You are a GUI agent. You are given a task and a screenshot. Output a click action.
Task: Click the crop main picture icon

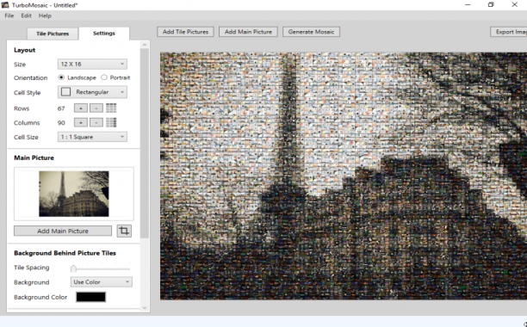[124, 231]
